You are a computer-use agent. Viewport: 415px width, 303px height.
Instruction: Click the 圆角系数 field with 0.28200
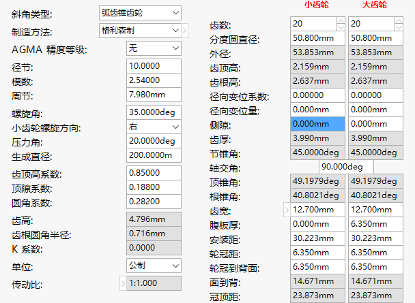point(154,202)
